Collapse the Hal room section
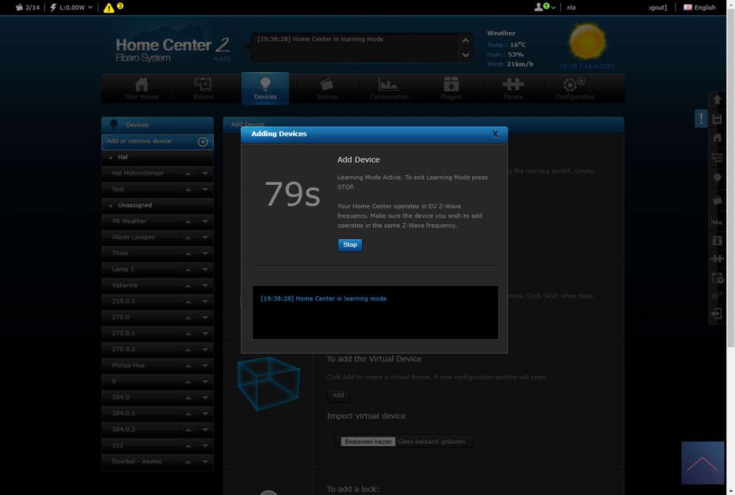The image size is (735, 495). [x=111, y=158]
